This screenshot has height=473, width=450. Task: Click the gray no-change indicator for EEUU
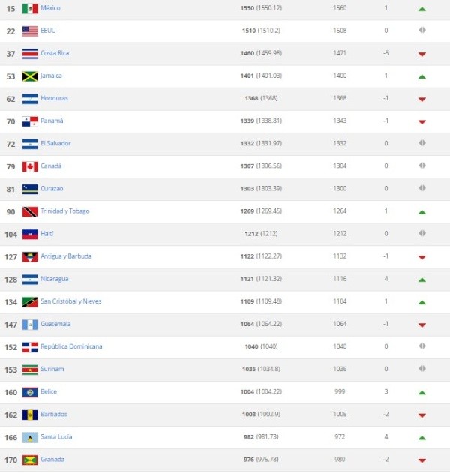pos(422,31)
